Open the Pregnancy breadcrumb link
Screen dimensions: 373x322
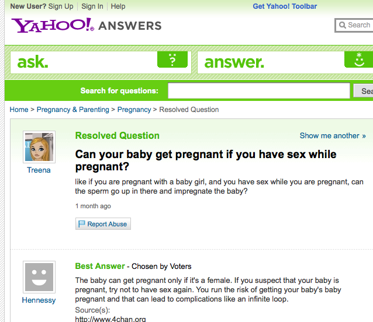tap(134, 110)
